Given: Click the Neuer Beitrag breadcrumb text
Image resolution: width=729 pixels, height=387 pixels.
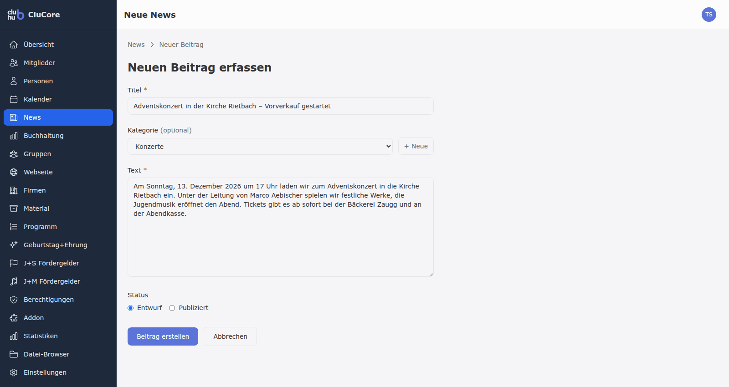Looking at the screenshot, I should [x=181, y=45].
